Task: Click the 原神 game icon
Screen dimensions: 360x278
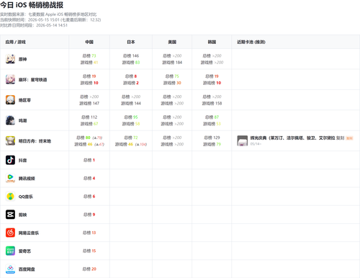Action: tap(10, 59)
